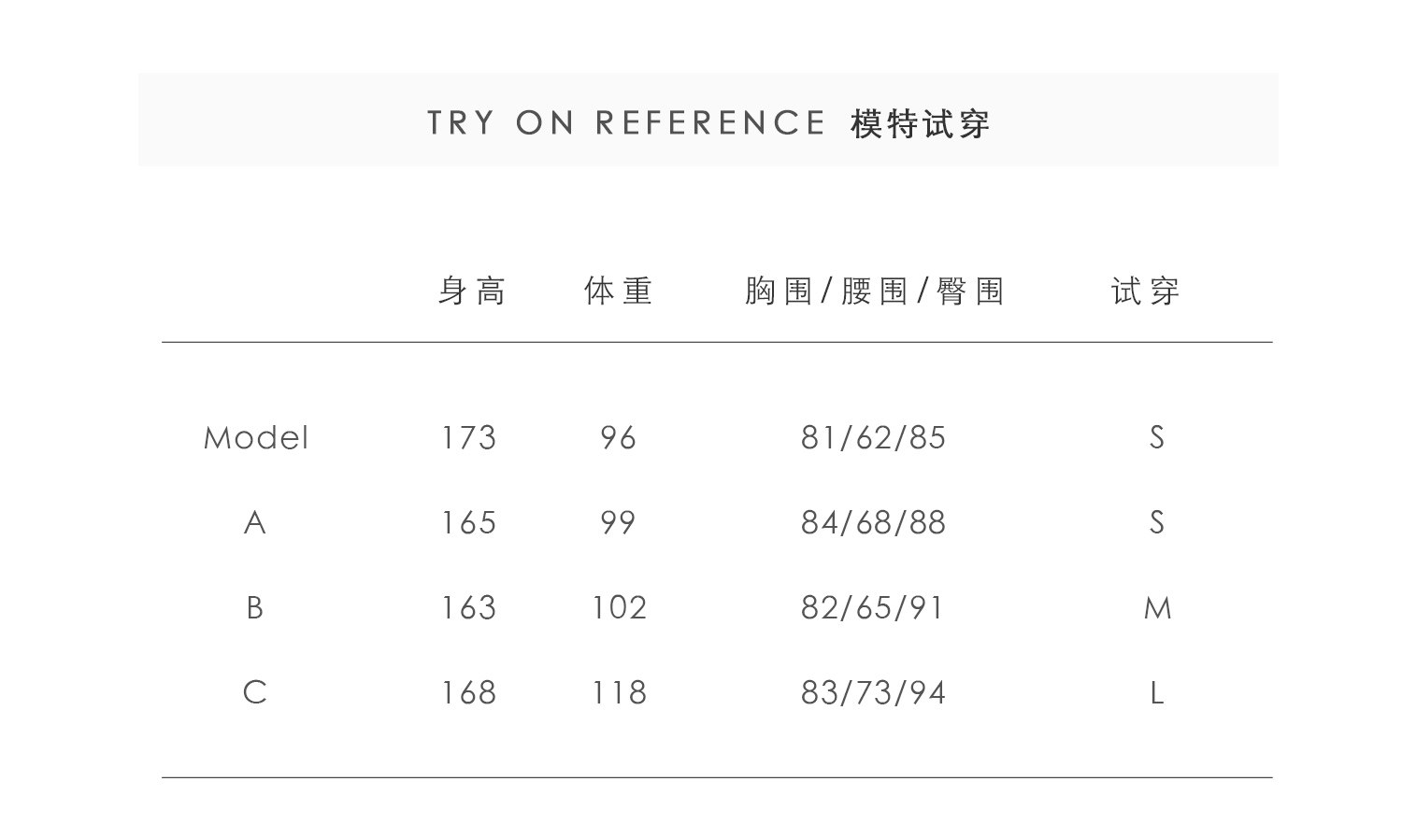Click size S in the Model row
1402x824 pixels.
tap(1157, 438)
